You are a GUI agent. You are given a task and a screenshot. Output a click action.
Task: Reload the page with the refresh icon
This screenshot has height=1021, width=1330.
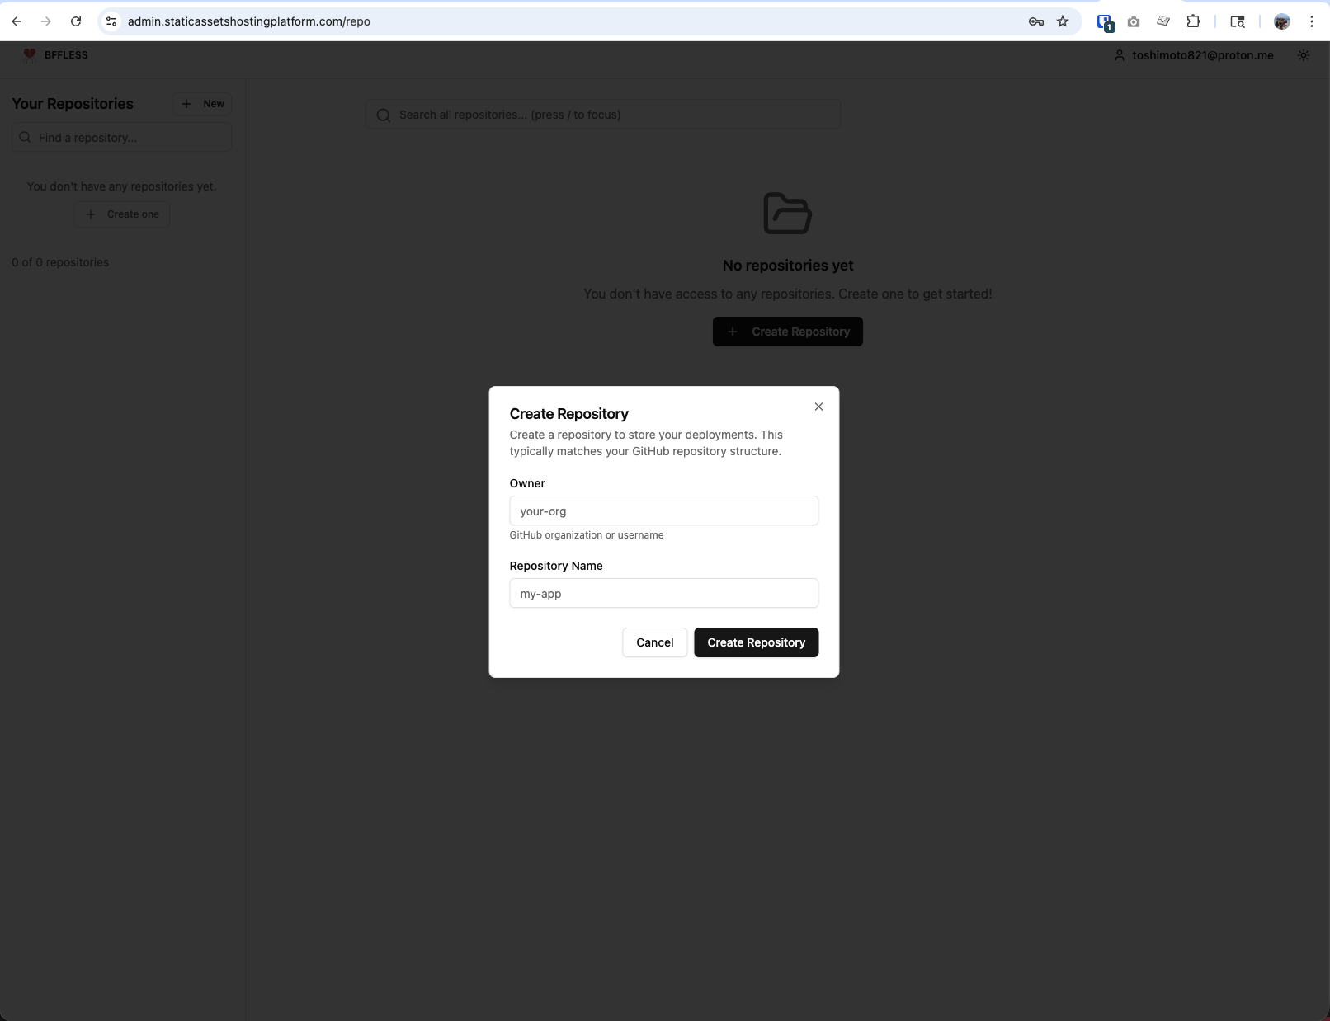click(x=76, y=21)
